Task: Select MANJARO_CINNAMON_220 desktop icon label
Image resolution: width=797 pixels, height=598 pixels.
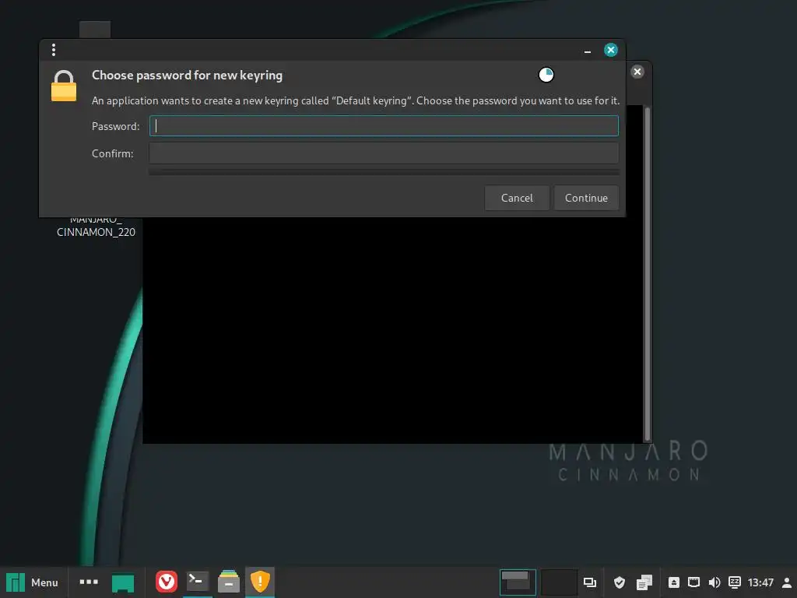Action: [x=96, y=227]
